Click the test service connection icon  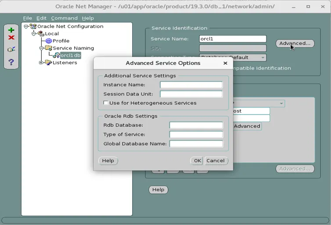point(11,50)
